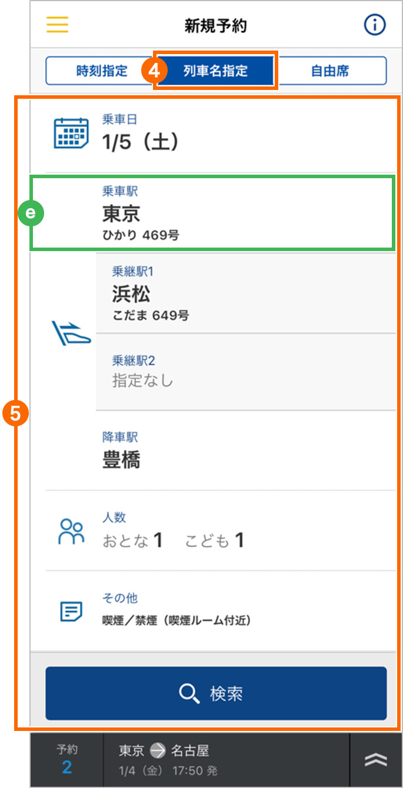Viewport: 403px width, 788px height.
Task: Select the 列車名指定 tab
Action: click(215, 71)
